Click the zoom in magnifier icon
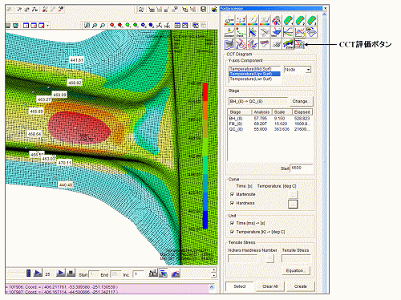The height and width of the screenshot is (300, 401). pos(95,26)
